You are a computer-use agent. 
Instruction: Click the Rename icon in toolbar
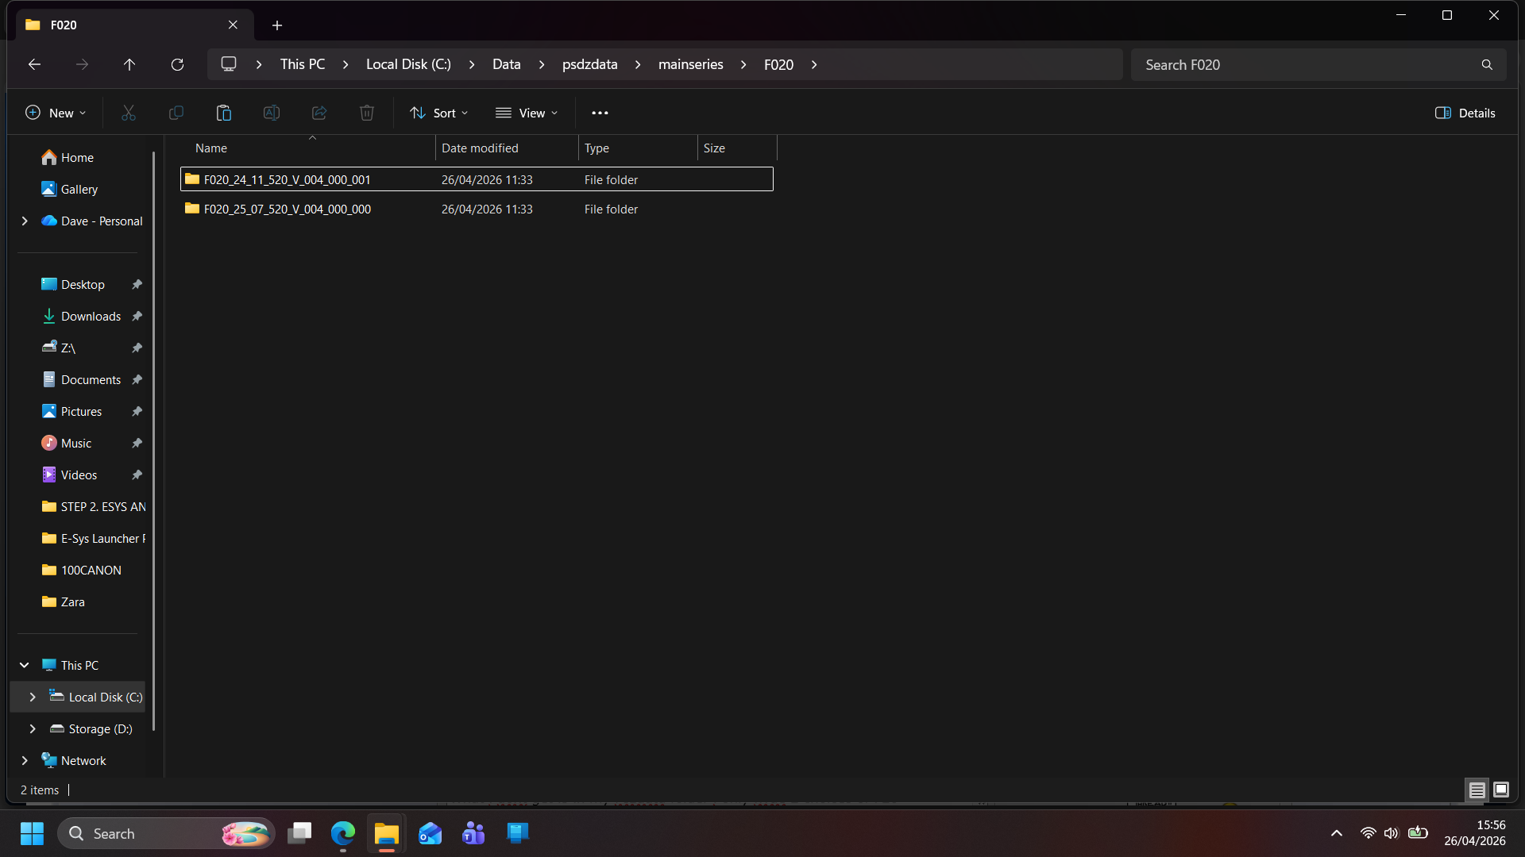coord(271,113)
